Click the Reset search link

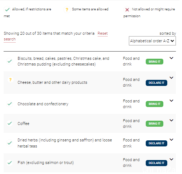tap(56, 36)
